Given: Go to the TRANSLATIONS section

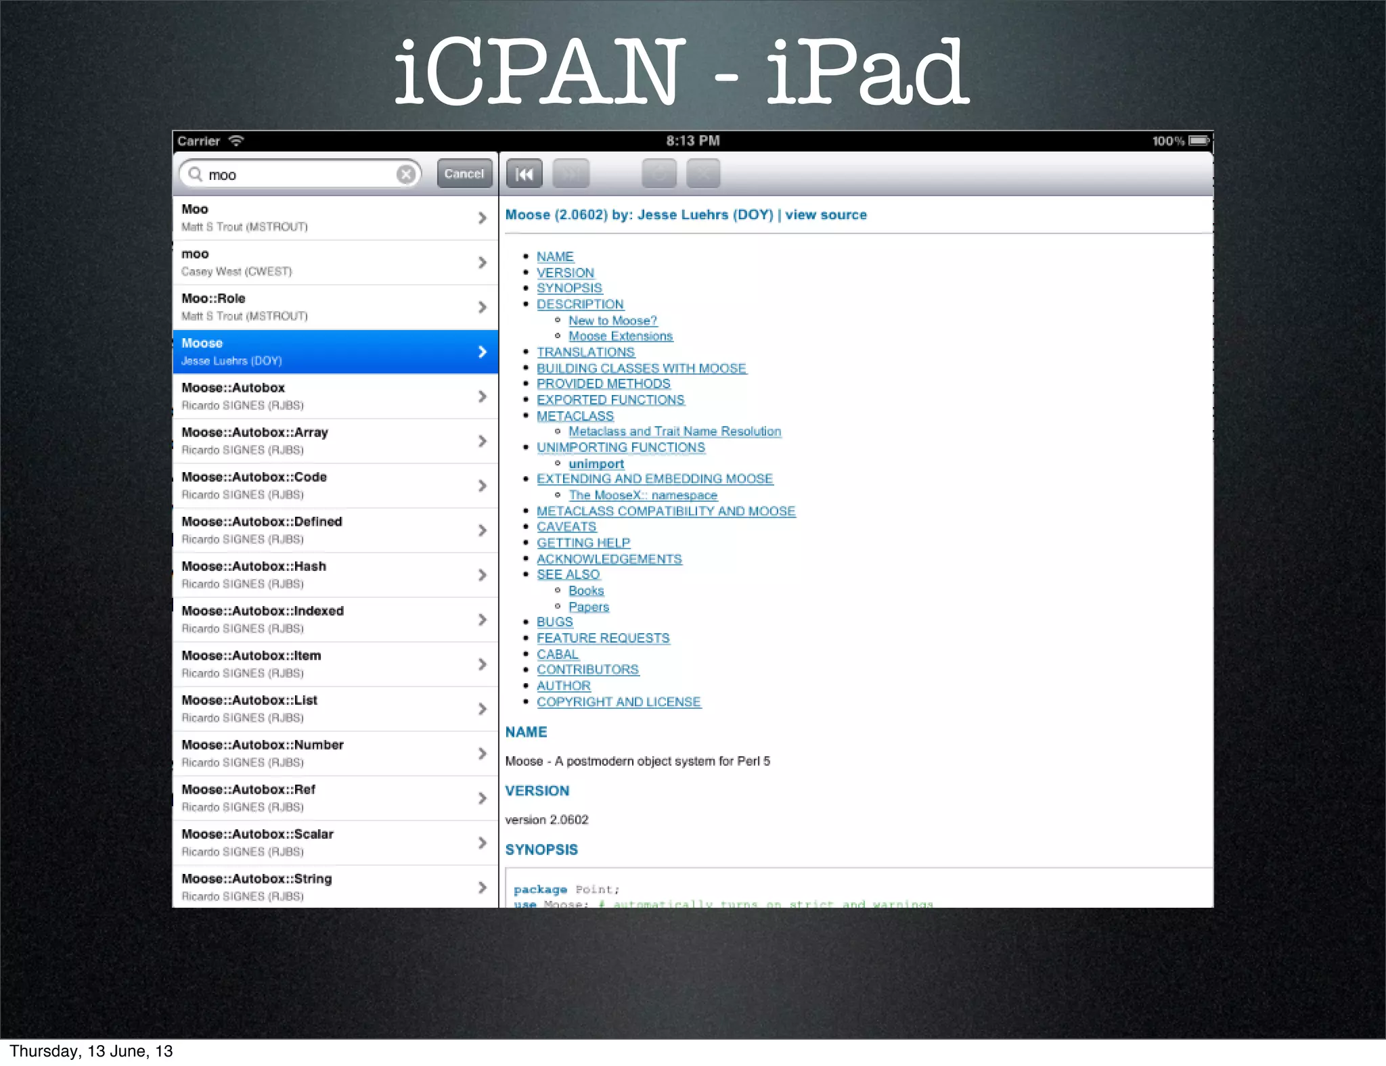Looking at the screenshot, I should (585, 352).
